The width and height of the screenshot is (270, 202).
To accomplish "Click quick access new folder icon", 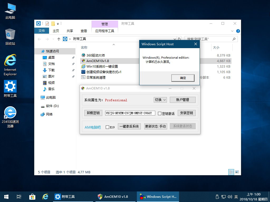I will [53, 23].
